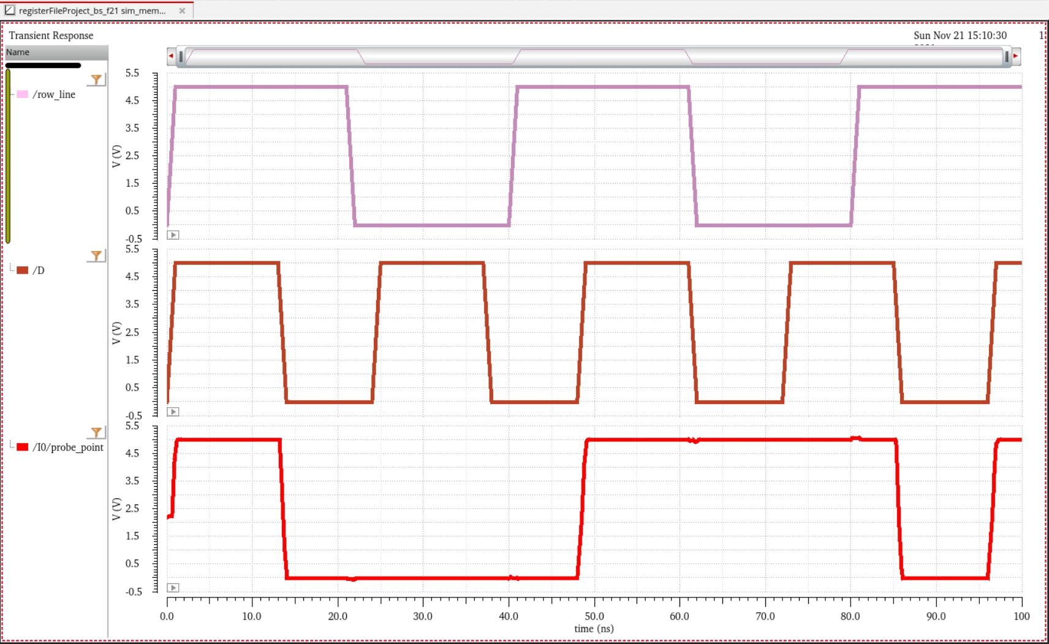Image resolution: width=1049 pixels, height=644 pixels.
Task: Switch to the registerFileProject_bs_f21 tab
Action: click(92, 10)
